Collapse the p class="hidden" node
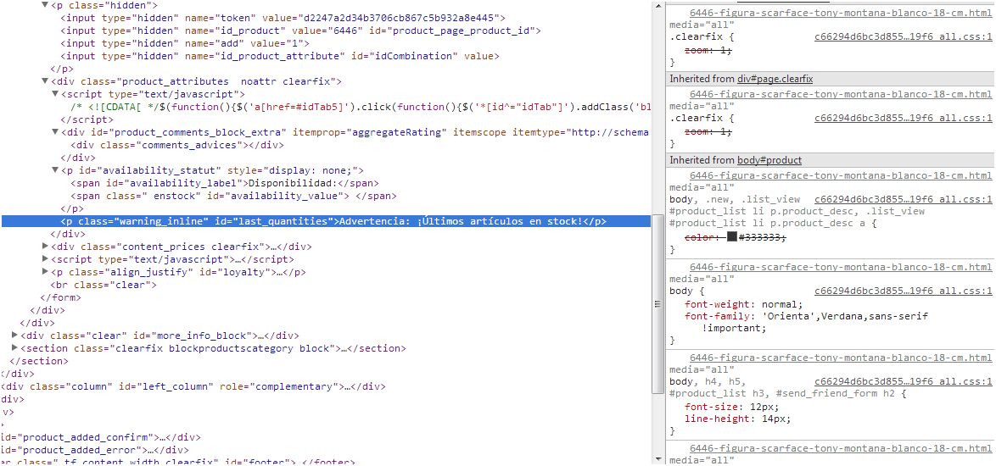 coord(45,5)
